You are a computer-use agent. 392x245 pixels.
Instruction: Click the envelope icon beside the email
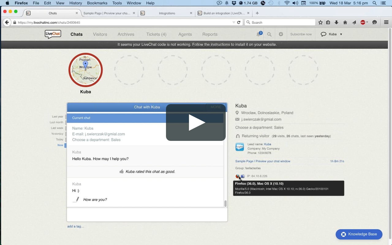point(237,119)
